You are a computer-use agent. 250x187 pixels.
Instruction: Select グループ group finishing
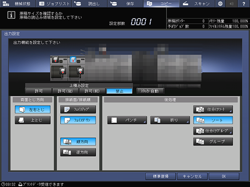[213, 142]
